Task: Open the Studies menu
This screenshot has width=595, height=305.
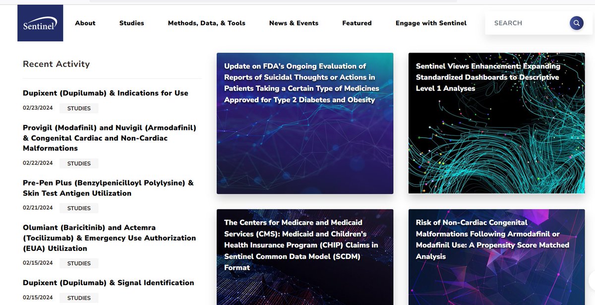Action: point(132,23)
